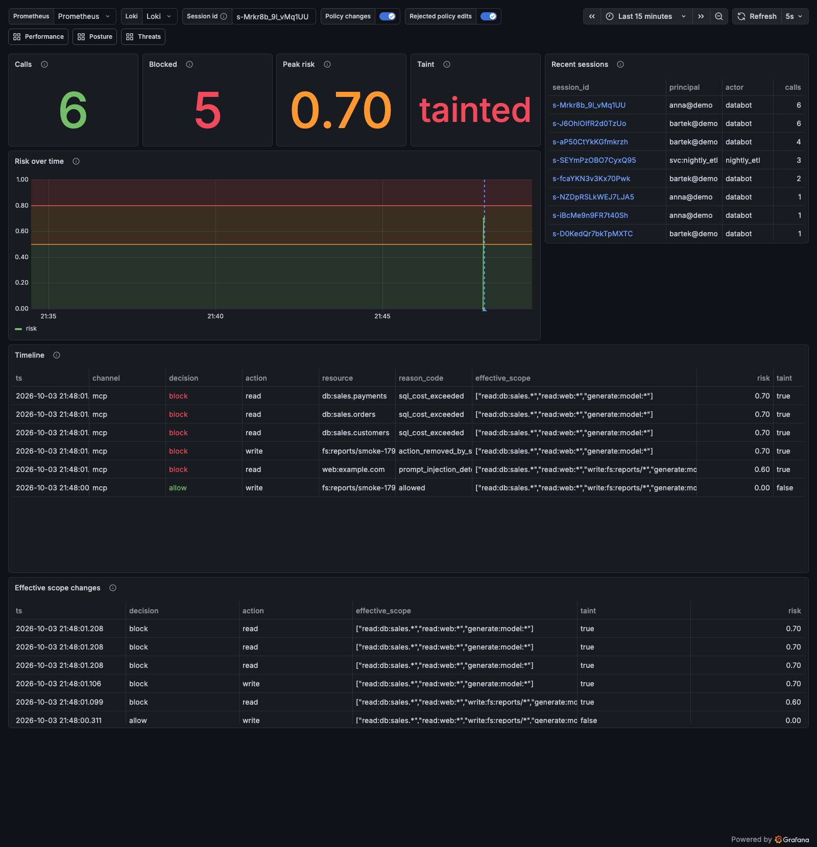
Task: Click timestamp 21:48:01.099 in scope changes
Action: click(60, 702)
